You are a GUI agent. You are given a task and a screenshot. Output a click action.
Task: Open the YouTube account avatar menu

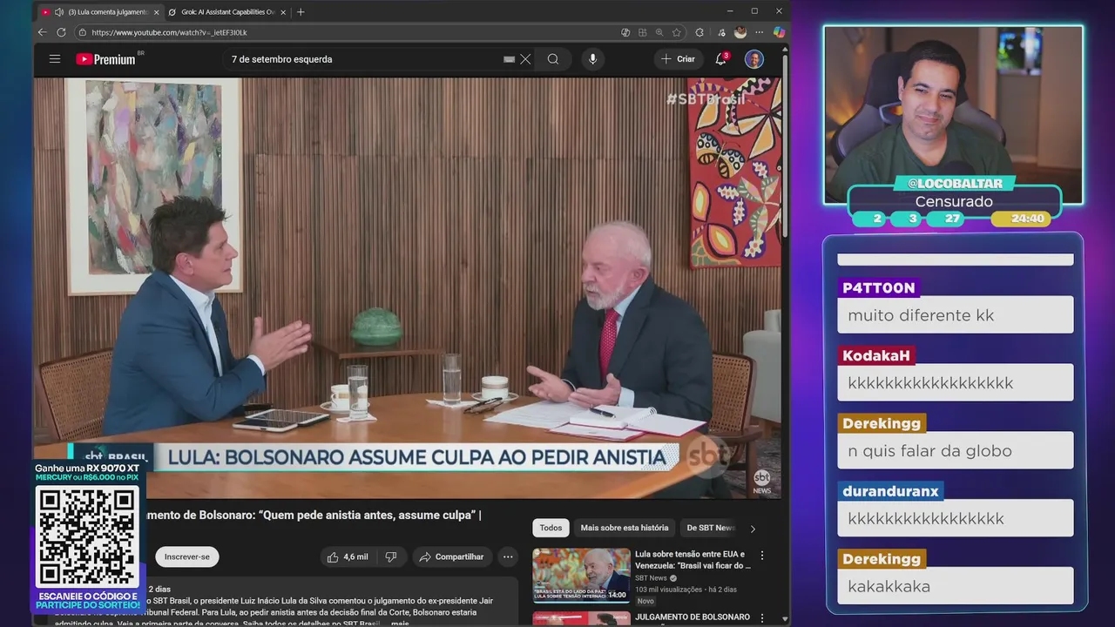click(x=754, y=59)
